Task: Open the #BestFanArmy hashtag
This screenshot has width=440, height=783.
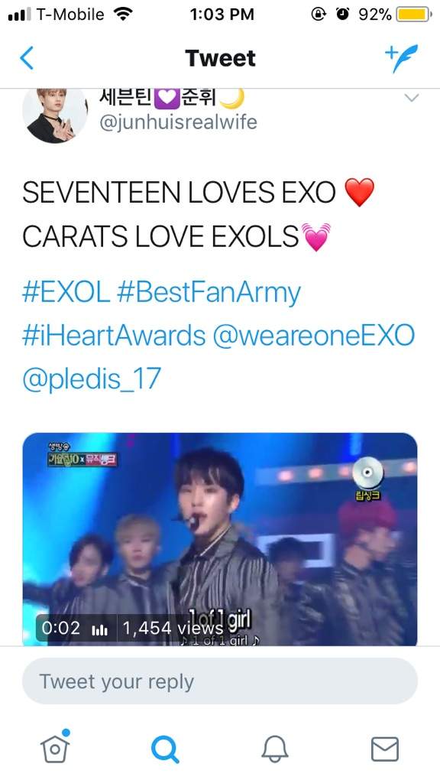Action: point(209,293)
